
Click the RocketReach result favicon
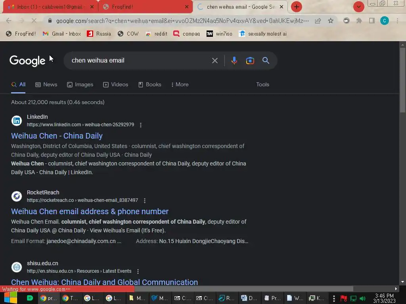(x=17, y=196)
